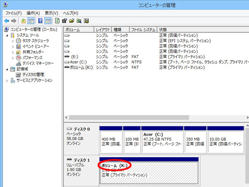Collapse the システム ツール tree node
Viewport: 249px width, 187px height.
click(x=7, y=35)
